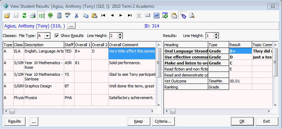Screen dimensions: 282x129
Task: Toggle the ED edit mode icon
Action: (42, 16)
